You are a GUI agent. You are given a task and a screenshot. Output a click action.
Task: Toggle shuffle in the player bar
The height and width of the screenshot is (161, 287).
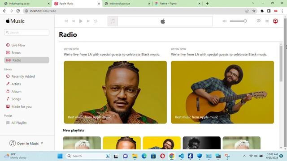(x=66, y=21)
